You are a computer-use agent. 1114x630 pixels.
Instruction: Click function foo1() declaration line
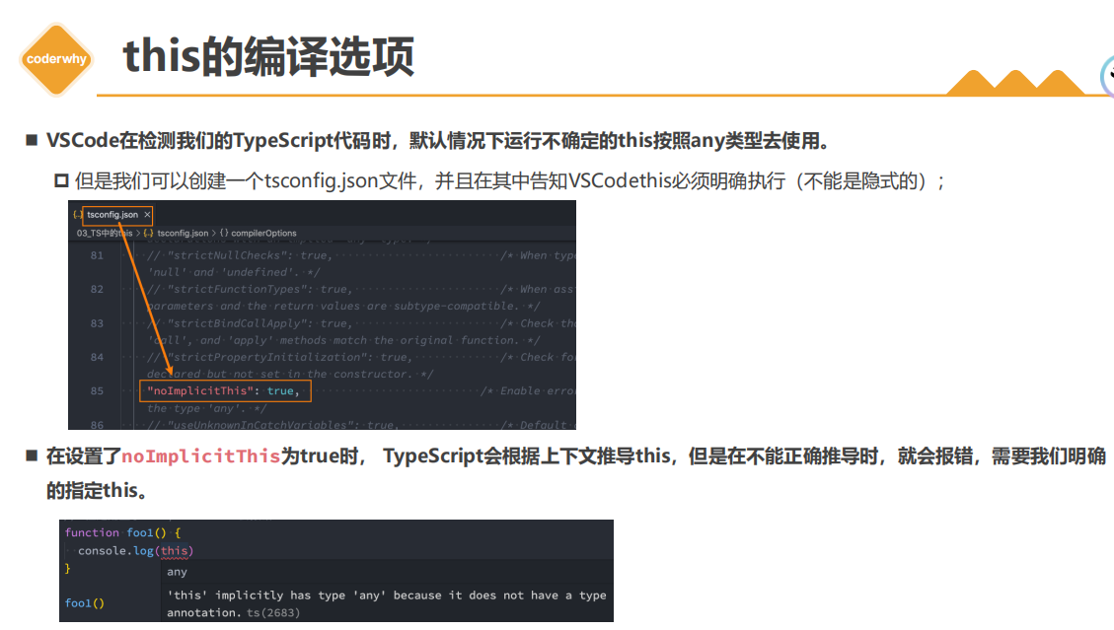tap(123, 532)
